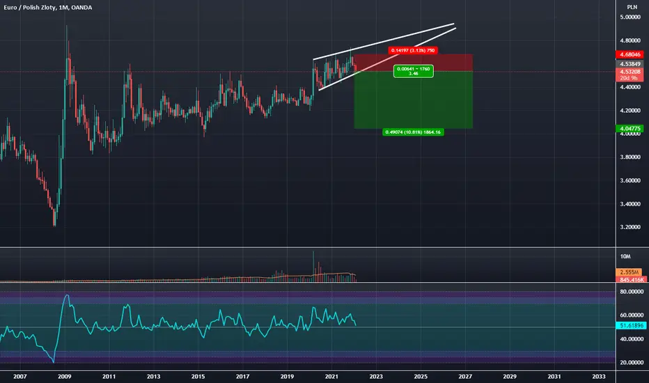649x383 pixels.
Task: Click the 2029 year label on time axis
Action: [510, 376]
